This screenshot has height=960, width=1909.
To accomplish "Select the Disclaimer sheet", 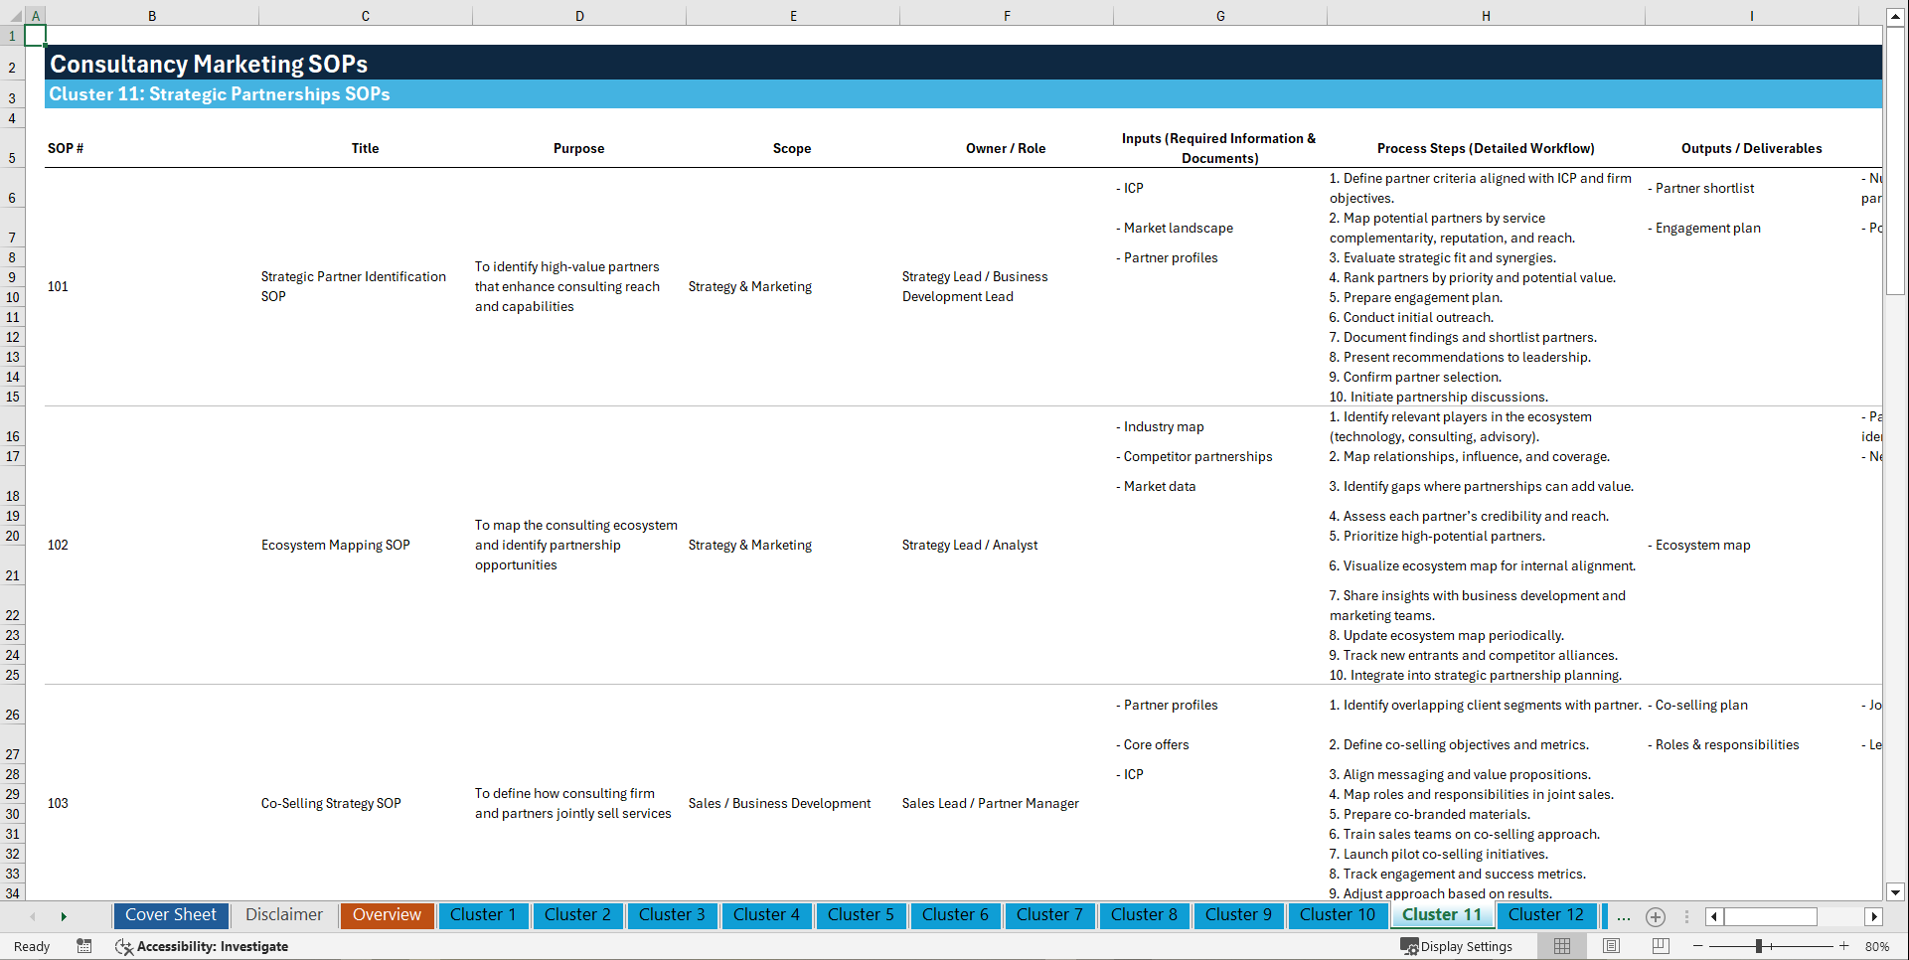I will pyautogui.click(x=283, y=915).
